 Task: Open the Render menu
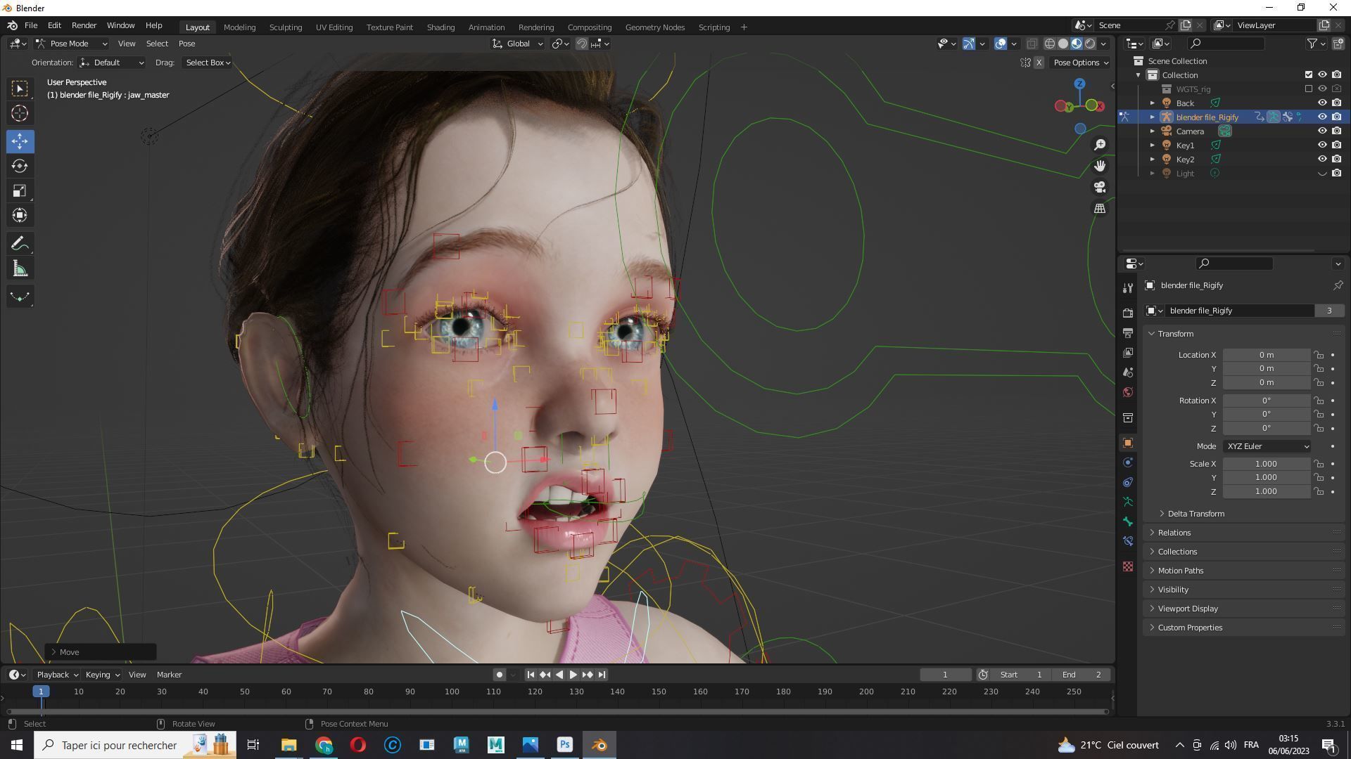click(84, 25)
